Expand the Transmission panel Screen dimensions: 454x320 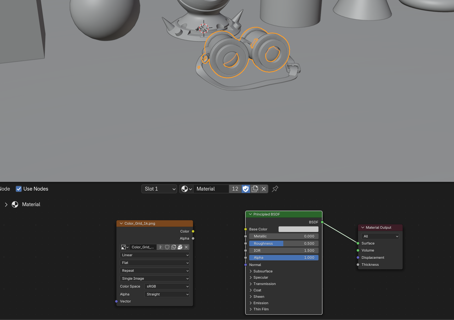tap(251, 284)
